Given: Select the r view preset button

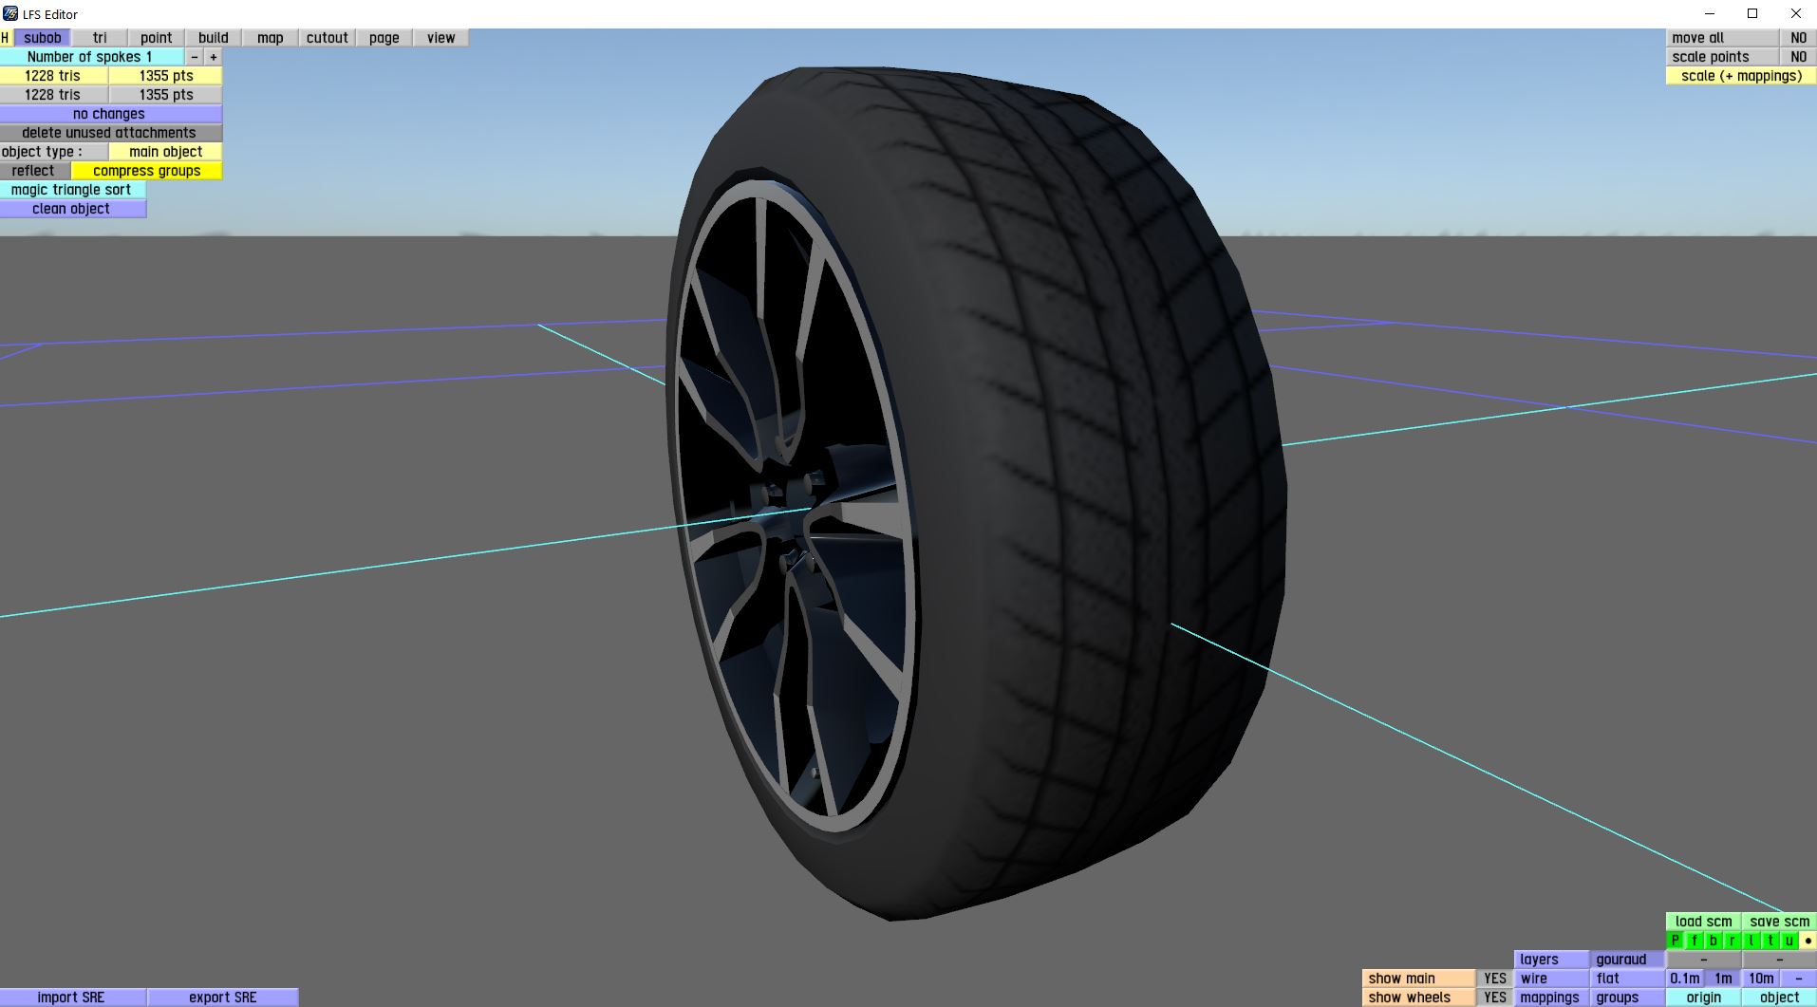Looking at the screenshot, I should coord(1733,941).
